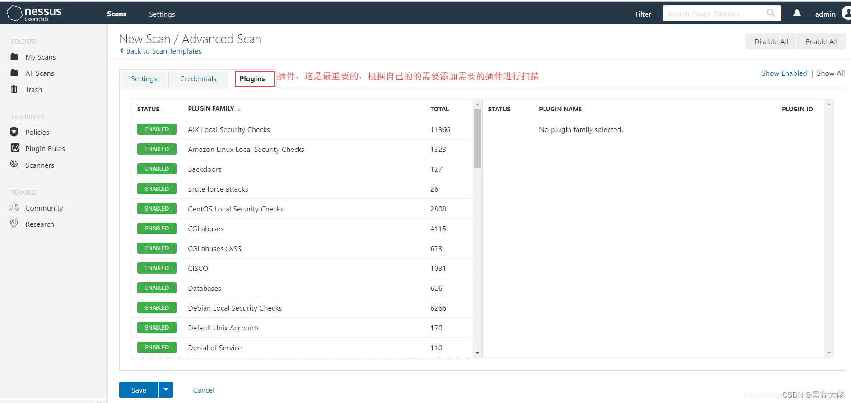Select the Databases family name
Image resolution: width=851 pixels, height=403 pixels.
pyautogui.click(x=205, y=288)
